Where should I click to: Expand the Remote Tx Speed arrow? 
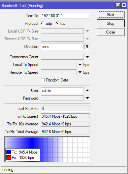point(80,72)
